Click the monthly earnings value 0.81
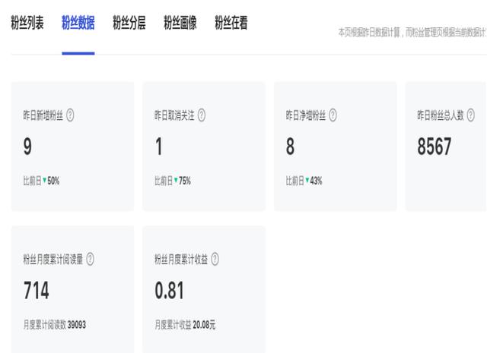This screenshot has height=353, width=487. tap(169, 291)
